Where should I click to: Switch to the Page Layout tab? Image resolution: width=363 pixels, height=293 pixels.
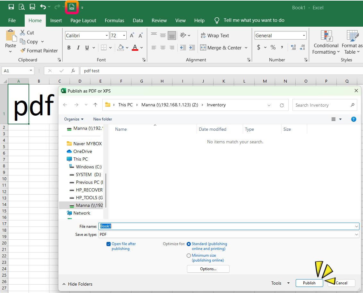[83, 21]
